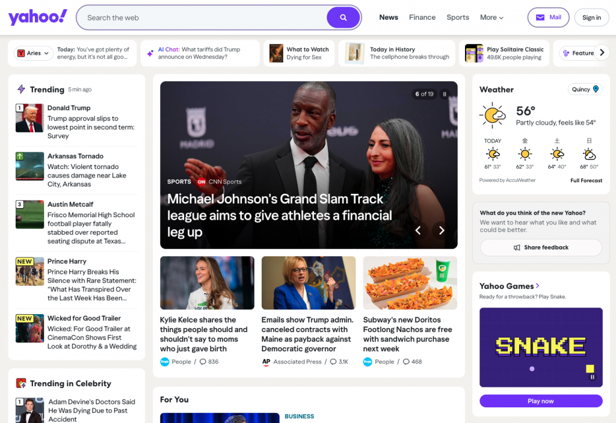Click Play now for Snake

(x=541, y=401)
